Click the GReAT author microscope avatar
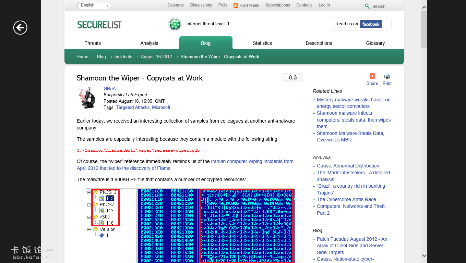 point(87,98)
